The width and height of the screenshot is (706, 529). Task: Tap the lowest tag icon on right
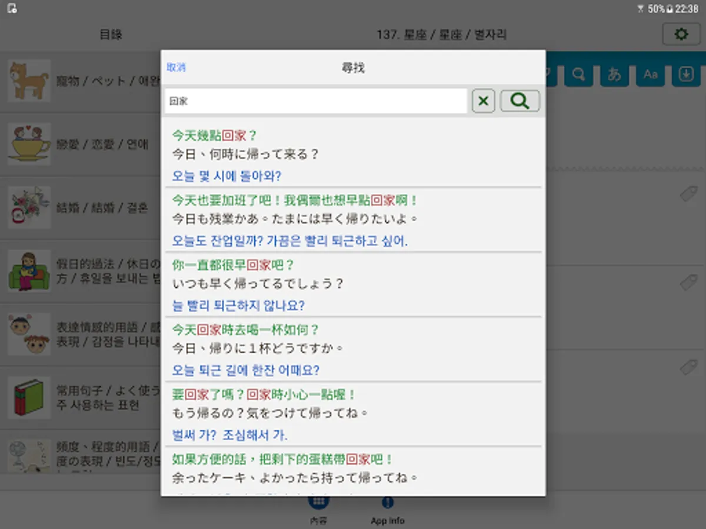point(688,367)
